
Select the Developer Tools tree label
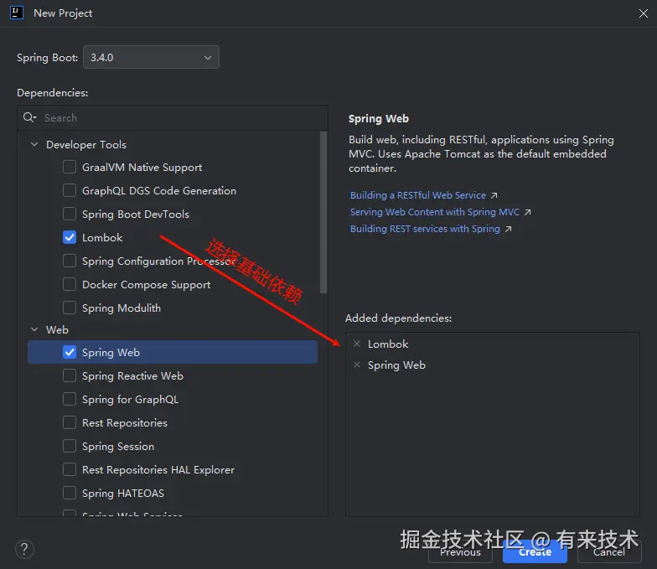click(85, 144)
